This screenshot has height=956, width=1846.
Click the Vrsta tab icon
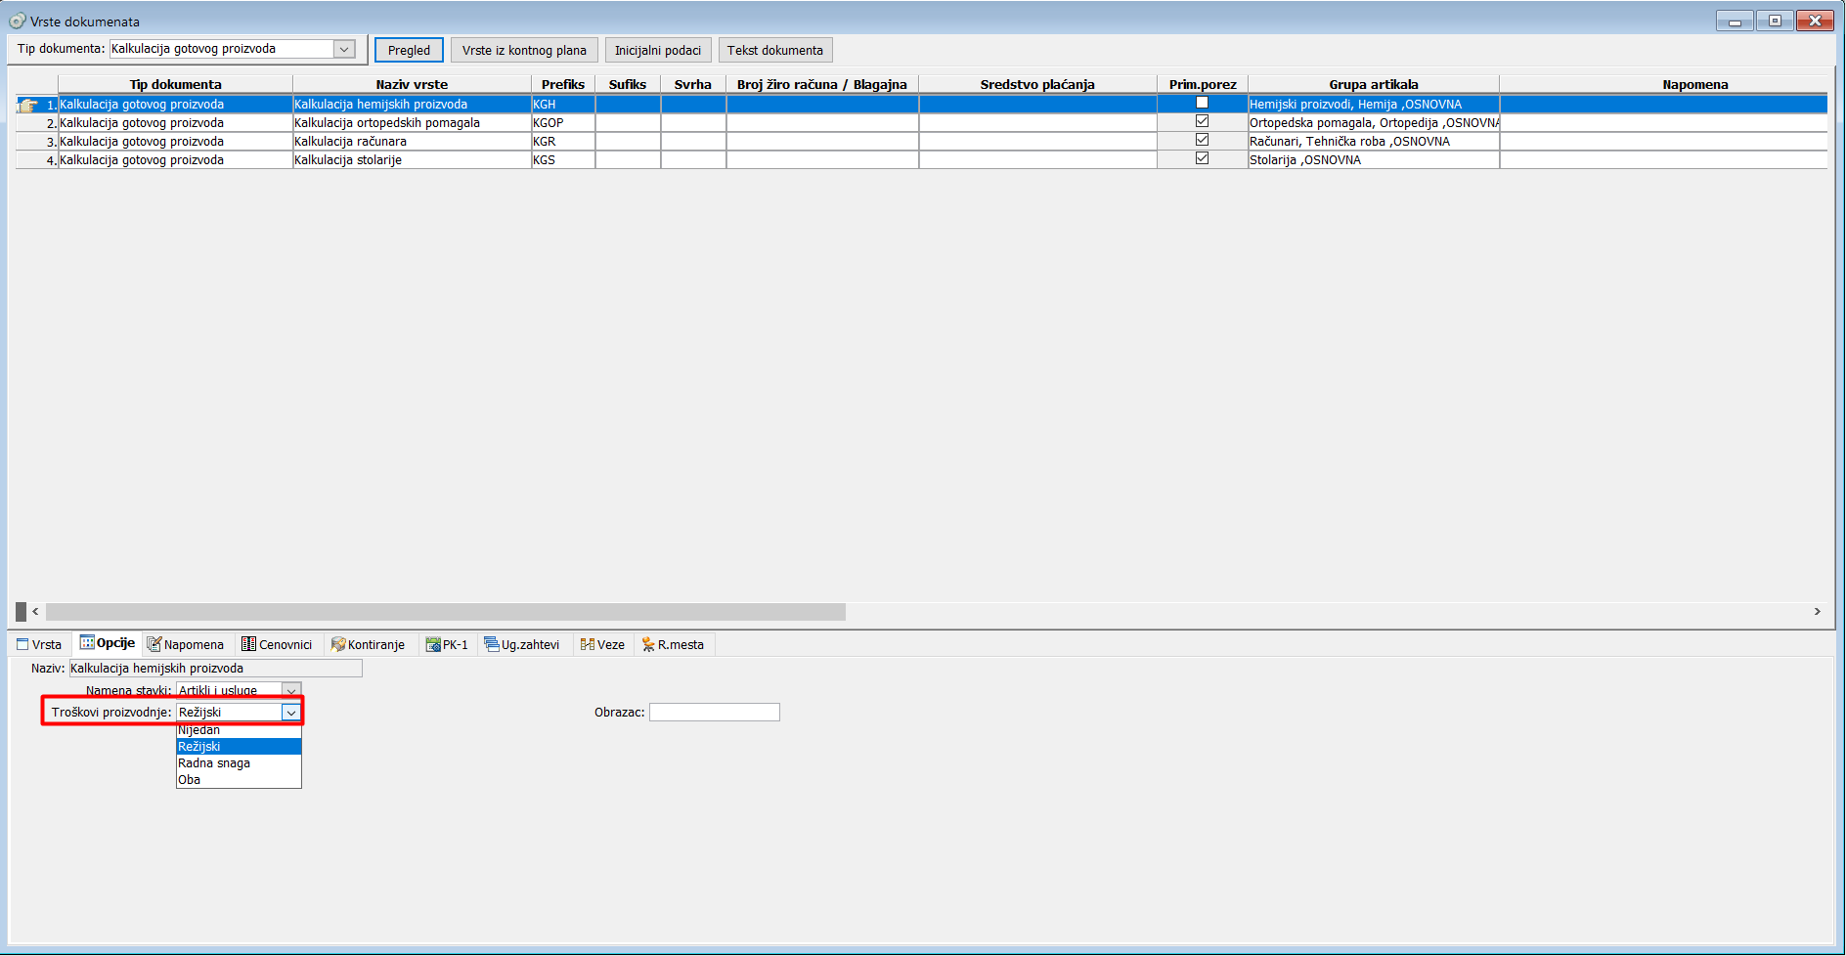point(22,644)
